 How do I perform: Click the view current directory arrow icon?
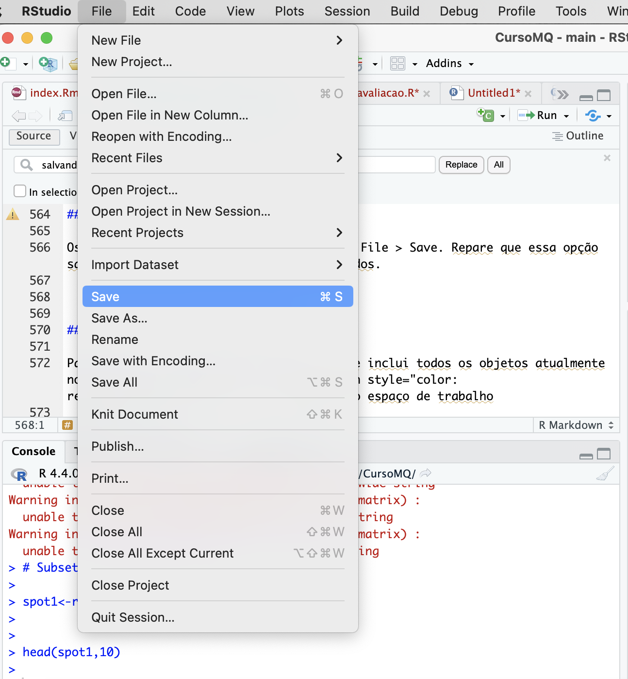click(x=426, y=473)
